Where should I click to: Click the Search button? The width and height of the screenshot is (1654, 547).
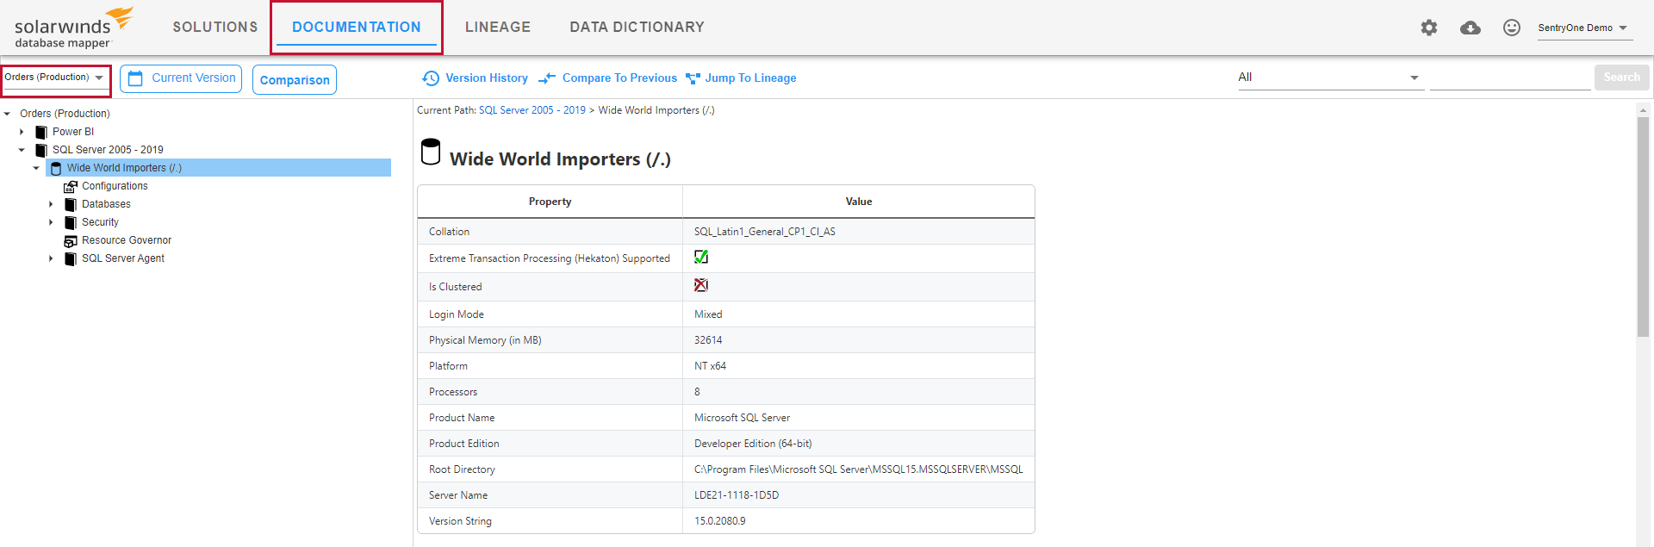tap(1621, 78)
